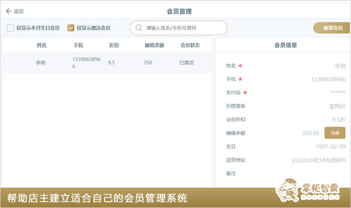This screenshot has height=208, width=351.
Task: Uncheck 仅显示激活会员 checkbox
Action: pyautogui.click(x=71, y=28)
